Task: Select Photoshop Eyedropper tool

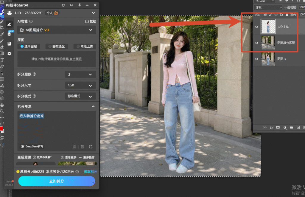Action: tap(2, 34)
